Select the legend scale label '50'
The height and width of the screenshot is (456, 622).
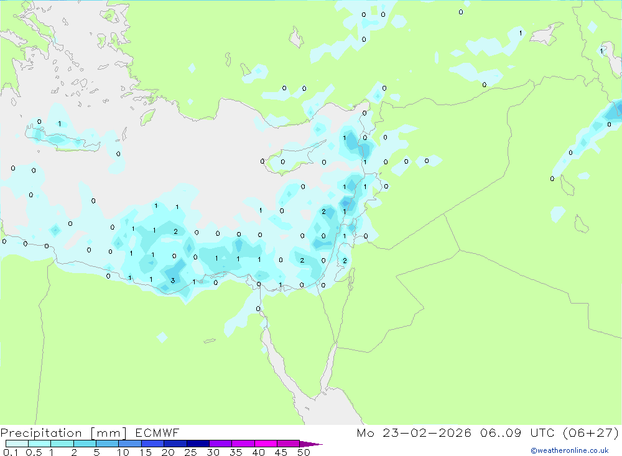tap(304, 452)
